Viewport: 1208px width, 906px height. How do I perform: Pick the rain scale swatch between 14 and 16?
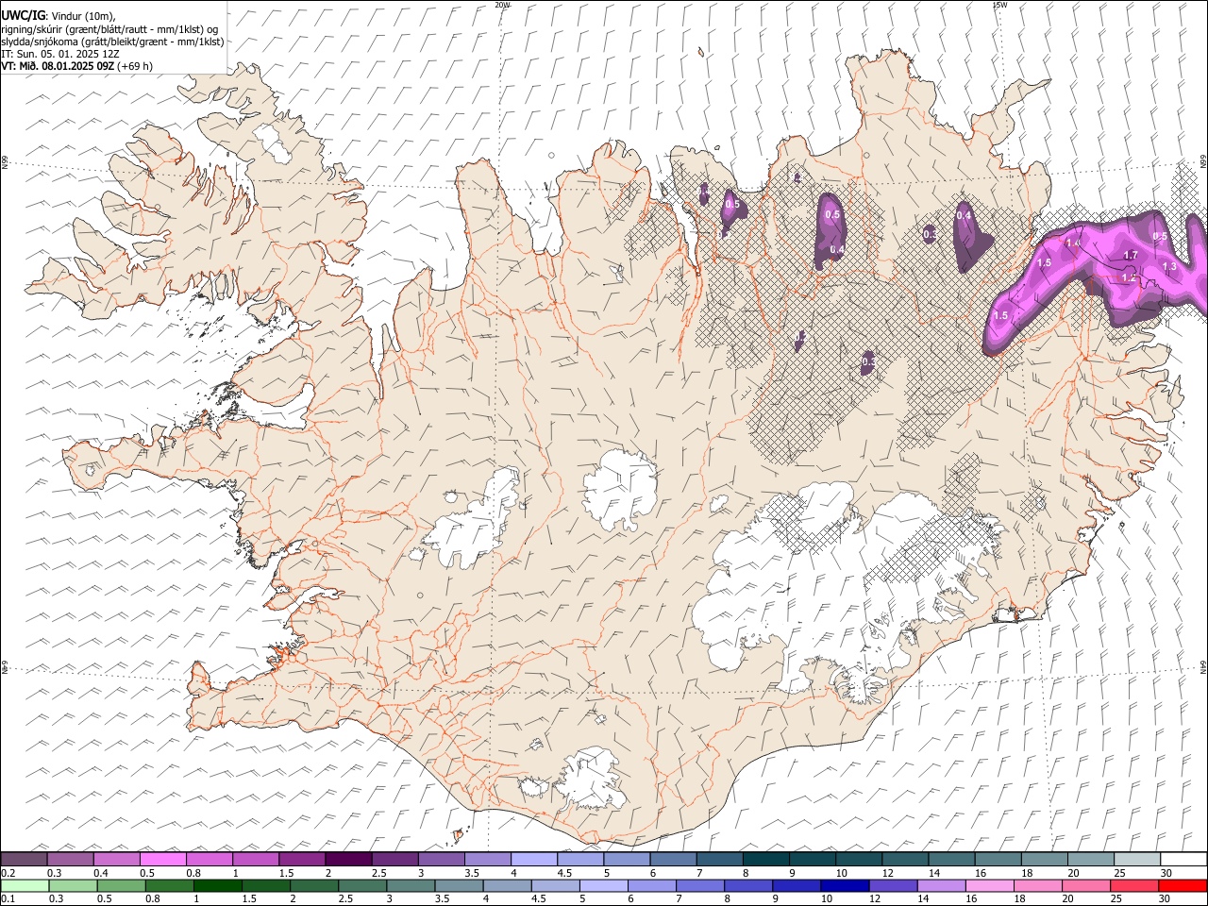[x=942, y=885]
